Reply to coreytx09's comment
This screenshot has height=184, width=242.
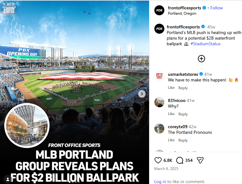tap(183, 140)
